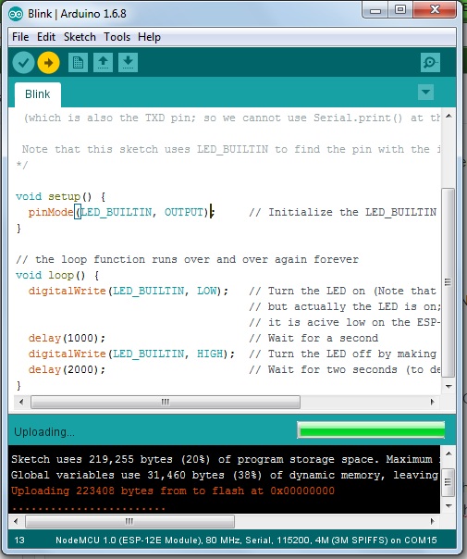The width and height of the screenshot is (467, 559).
Task: Click the console horizontal scrollbar thumb
Action: tap(129, 522)
